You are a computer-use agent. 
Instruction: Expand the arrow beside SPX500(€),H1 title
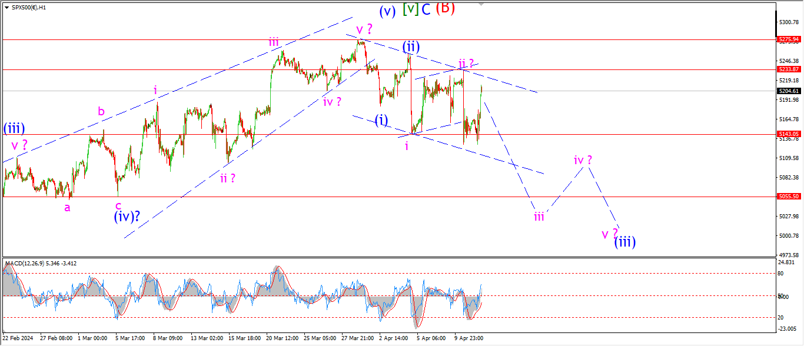(x=5, y=6)
